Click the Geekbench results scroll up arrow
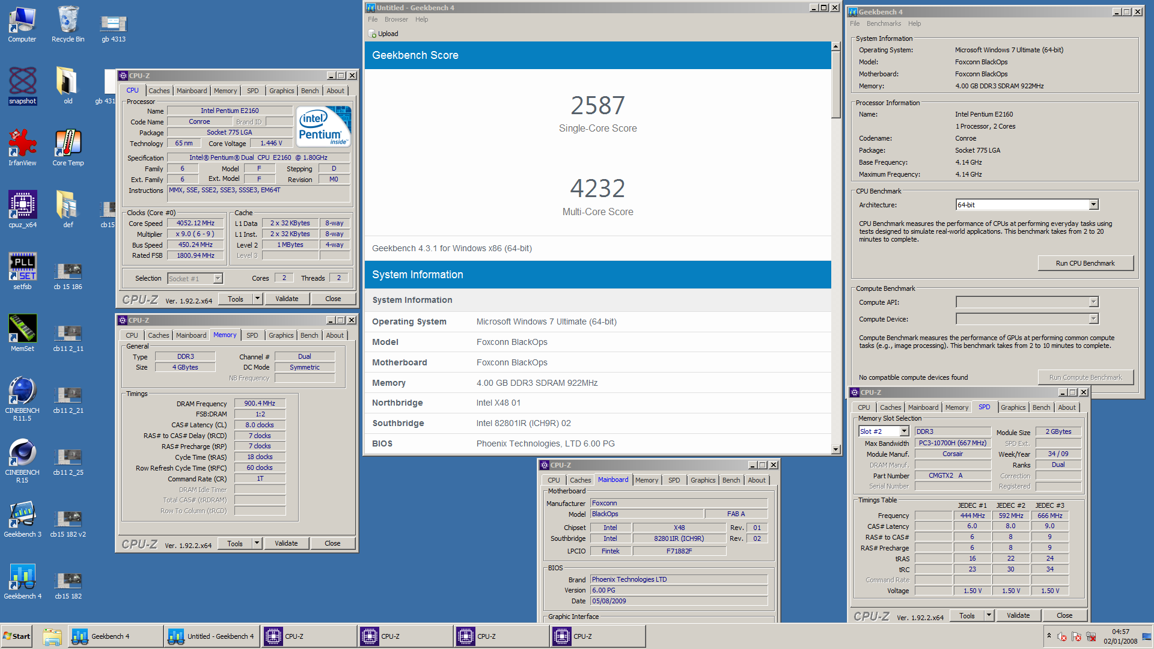1154x649 pixels. pos(835,46)
